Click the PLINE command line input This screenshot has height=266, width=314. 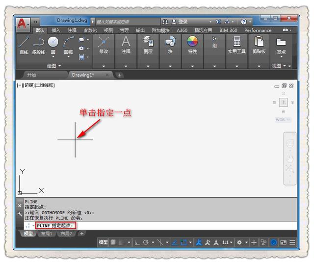(x=160, y=226)
